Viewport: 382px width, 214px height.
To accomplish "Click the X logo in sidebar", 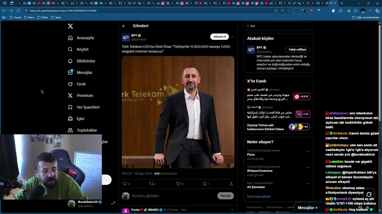I will [70, 26].
